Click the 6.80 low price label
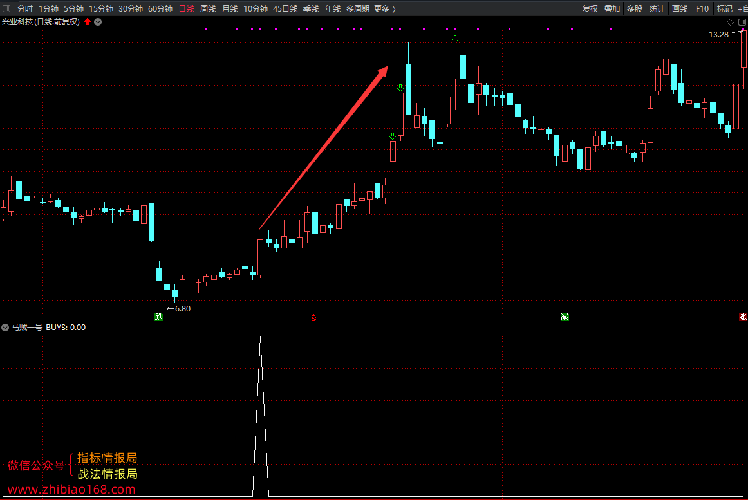This screenshot has height=500, width=748. point(183,309)
